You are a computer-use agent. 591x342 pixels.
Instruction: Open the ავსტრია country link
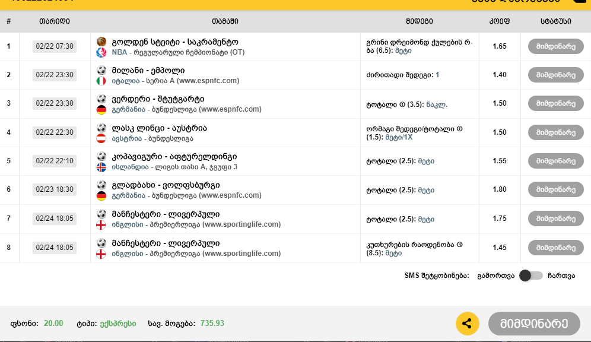point(126,138)
